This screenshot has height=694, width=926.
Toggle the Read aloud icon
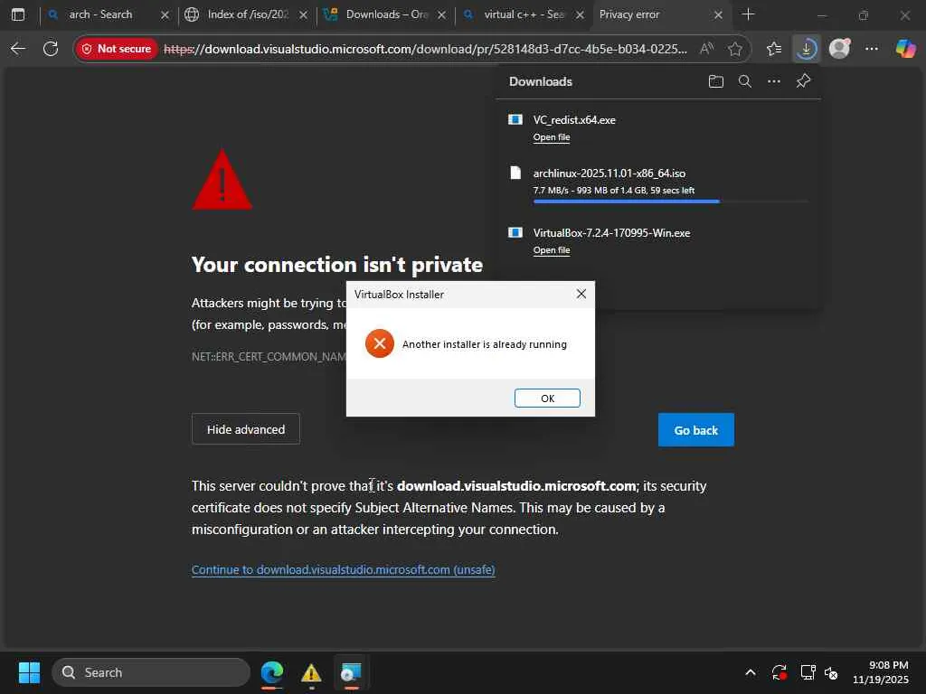pyautogui.click(x=707, y=49)
